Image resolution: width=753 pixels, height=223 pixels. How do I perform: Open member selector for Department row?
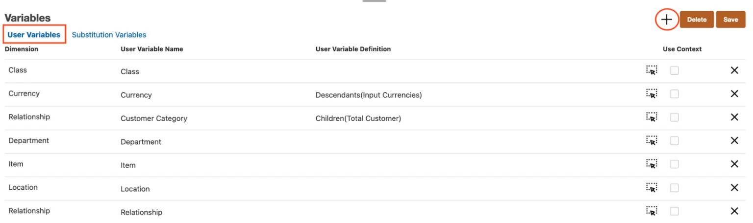[x=652, y=140]
